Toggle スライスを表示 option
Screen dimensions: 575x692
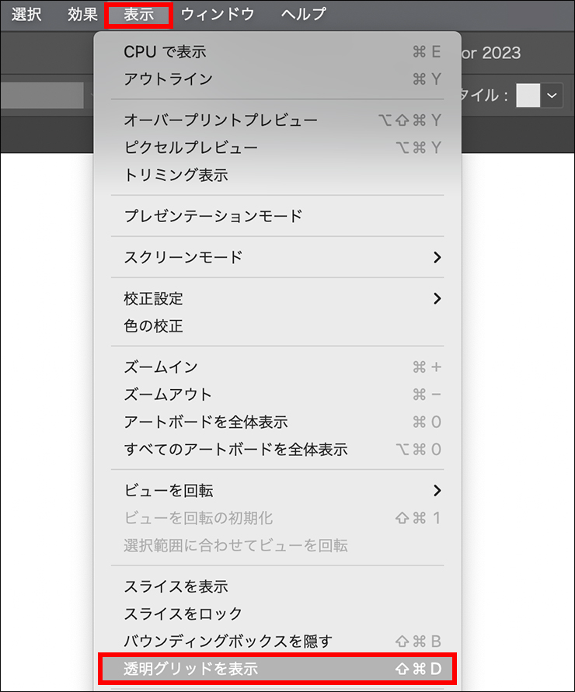pos(176,586)
